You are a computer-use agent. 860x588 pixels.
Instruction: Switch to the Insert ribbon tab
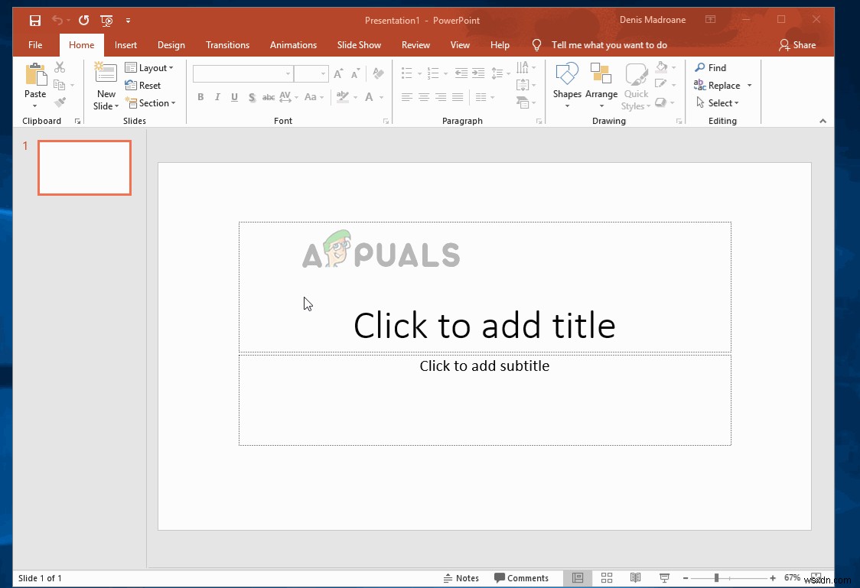(x=125, y=44)
